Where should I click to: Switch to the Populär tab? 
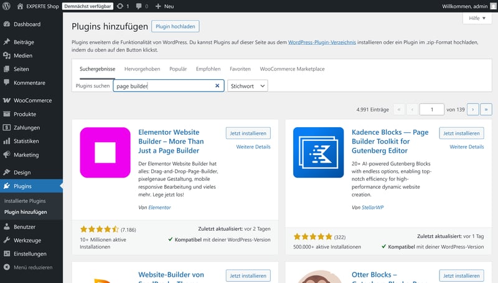click(x=178, y=69)
